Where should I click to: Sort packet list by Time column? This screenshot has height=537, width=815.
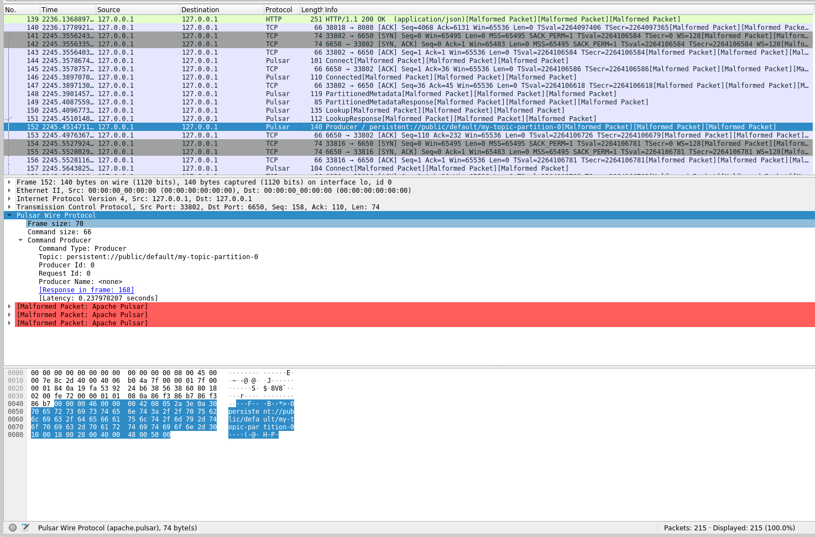[x=68, y=9]
